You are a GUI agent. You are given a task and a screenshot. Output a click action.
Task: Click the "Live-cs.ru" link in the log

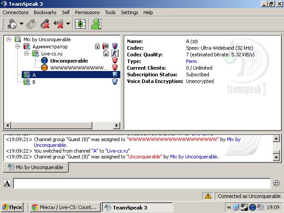click(x=117, y=151)
